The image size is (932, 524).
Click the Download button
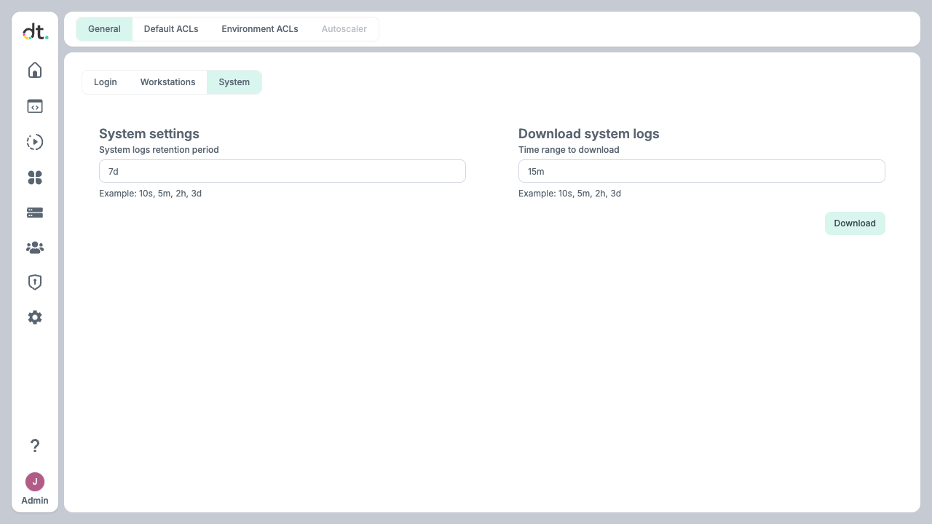coord(855,223)
